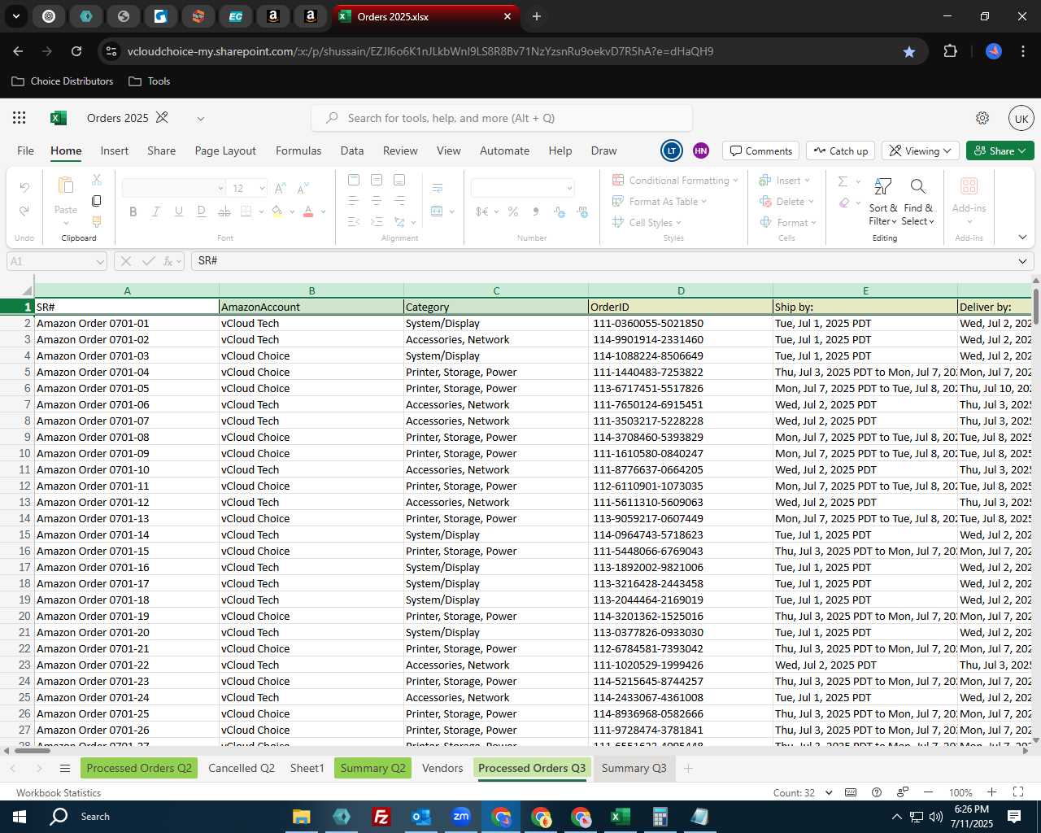
Task: Enter full screen view from status bar
Action: 1018,792
